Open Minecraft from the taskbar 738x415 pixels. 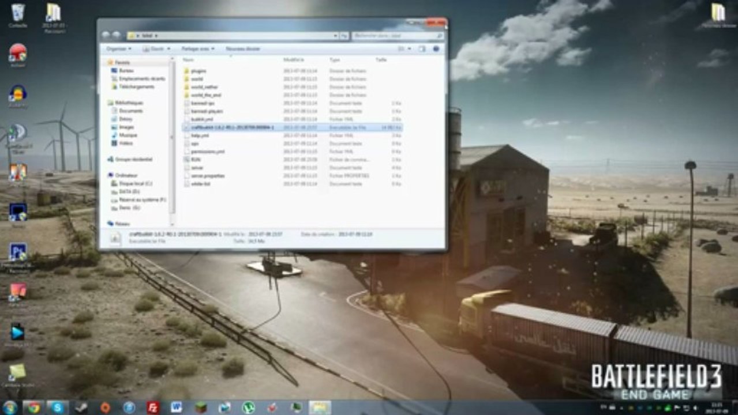[201, 407]
